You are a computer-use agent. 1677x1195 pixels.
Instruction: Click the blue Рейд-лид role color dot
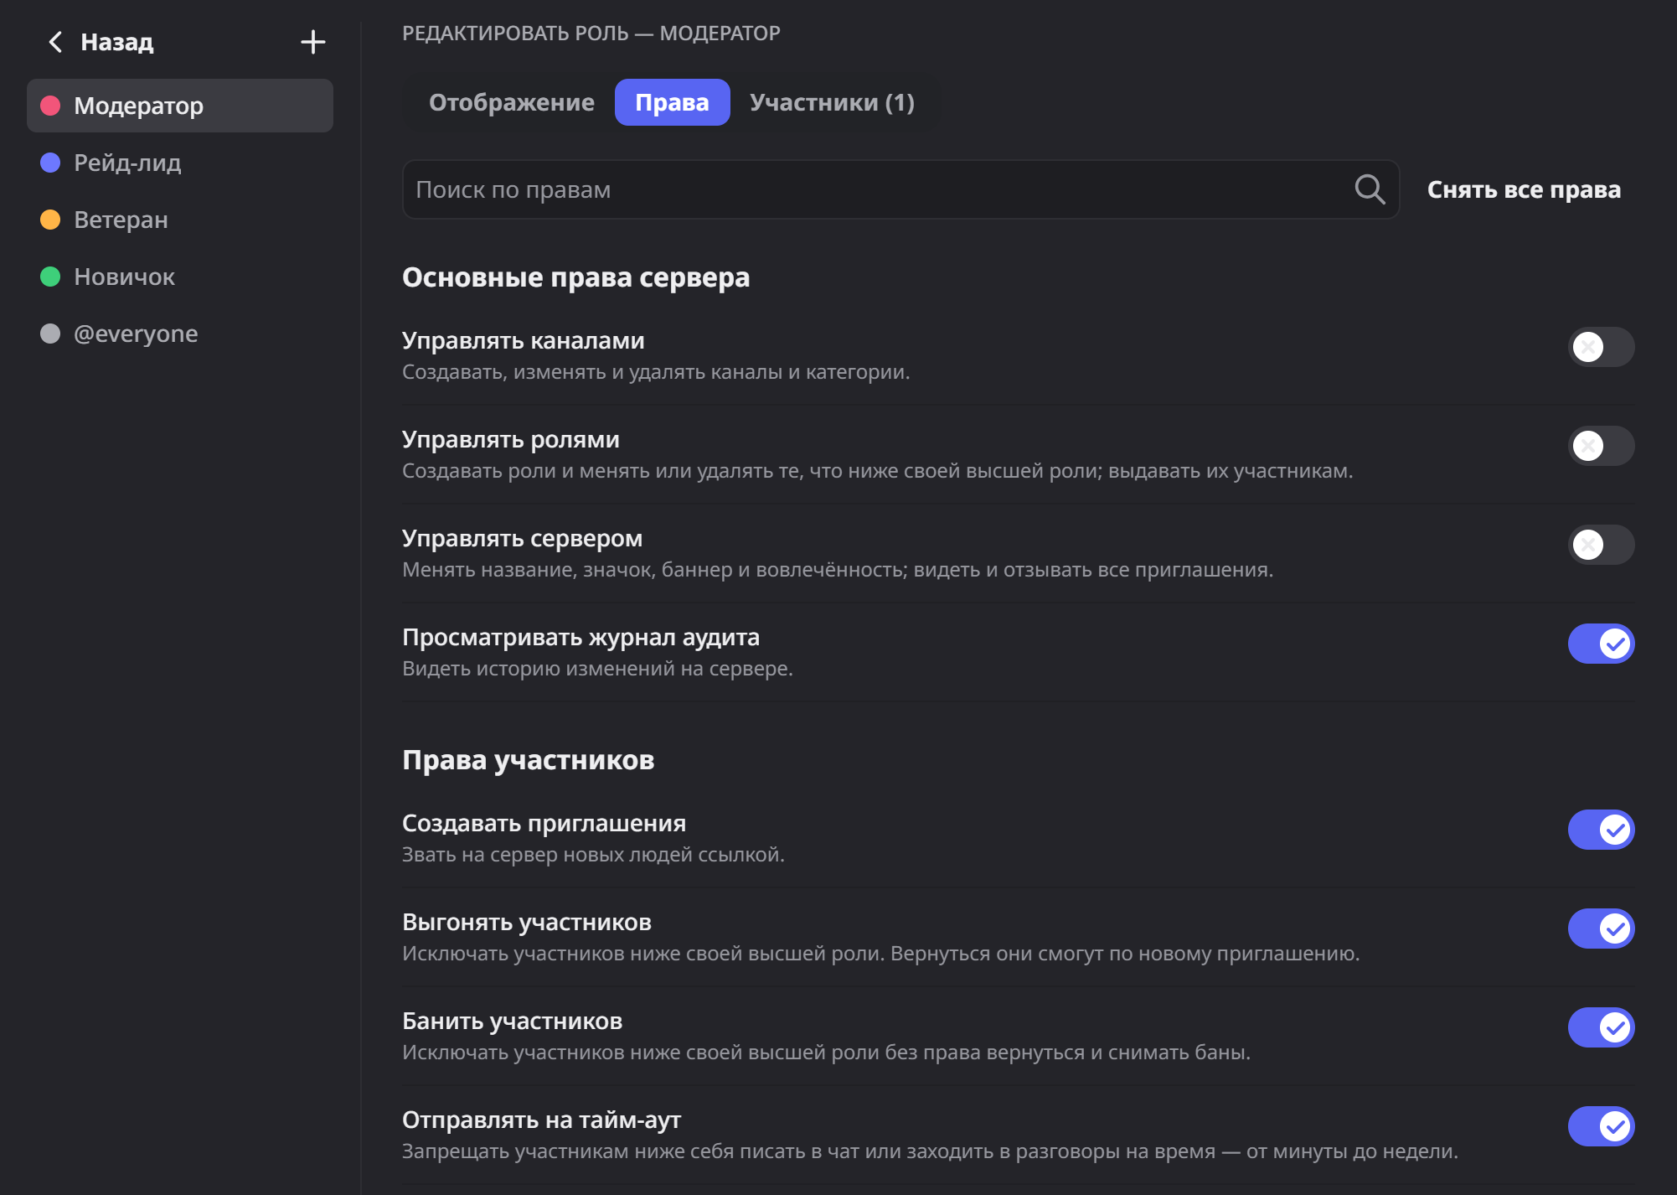[50, 163]
